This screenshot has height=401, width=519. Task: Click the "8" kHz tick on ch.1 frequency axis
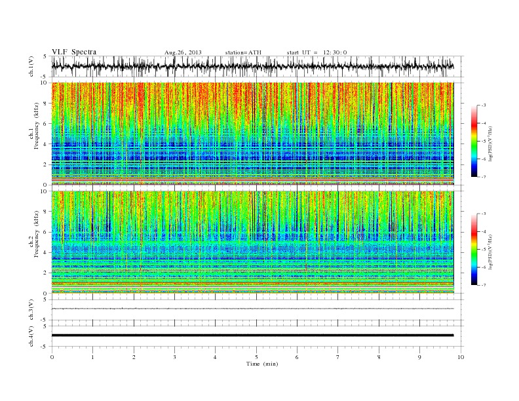(x=45, y=104)
